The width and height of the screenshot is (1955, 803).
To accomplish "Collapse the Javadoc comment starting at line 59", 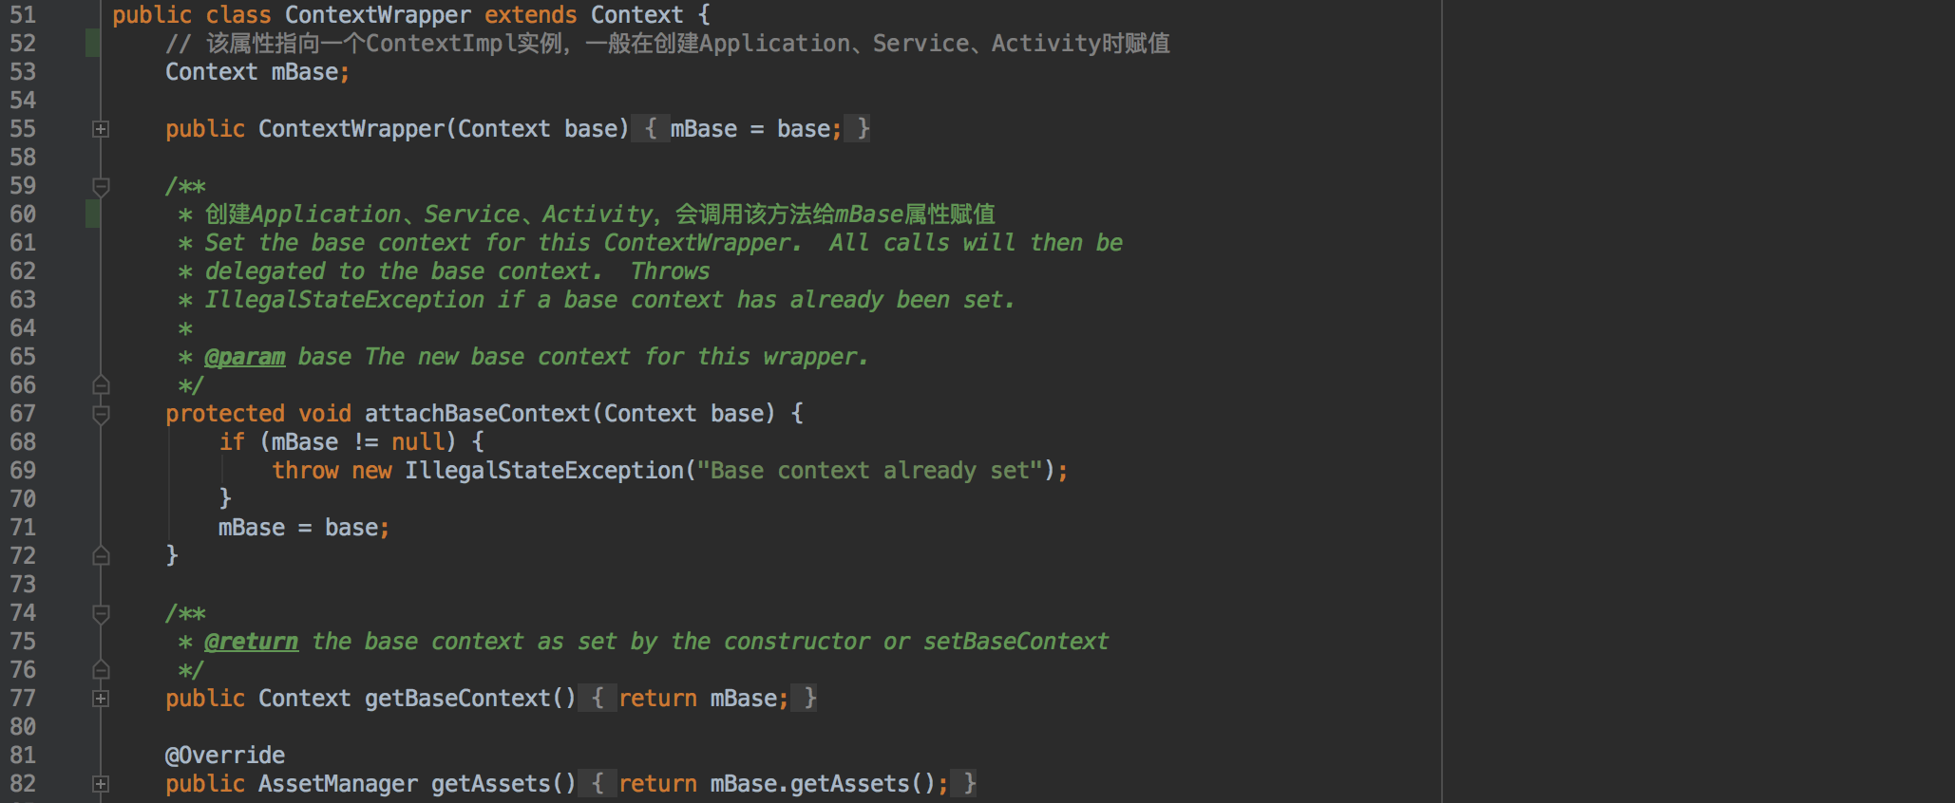I will pyautogui.click(x=101, y=186).
